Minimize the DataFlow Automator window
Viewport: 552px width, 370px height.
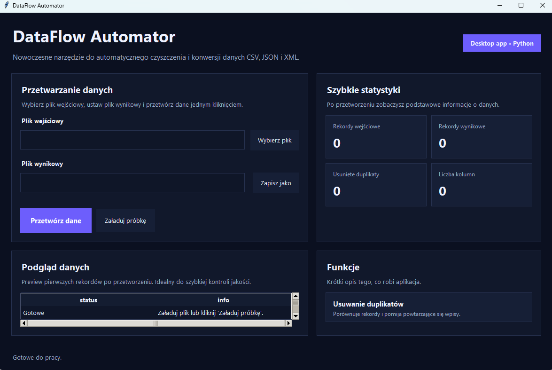(500, 5)
